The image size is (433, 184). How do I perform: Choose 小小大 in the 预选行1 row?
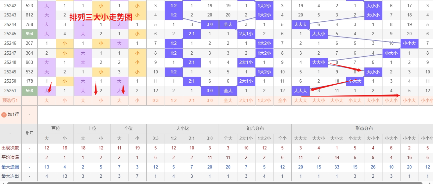click(x=409, y=101)
